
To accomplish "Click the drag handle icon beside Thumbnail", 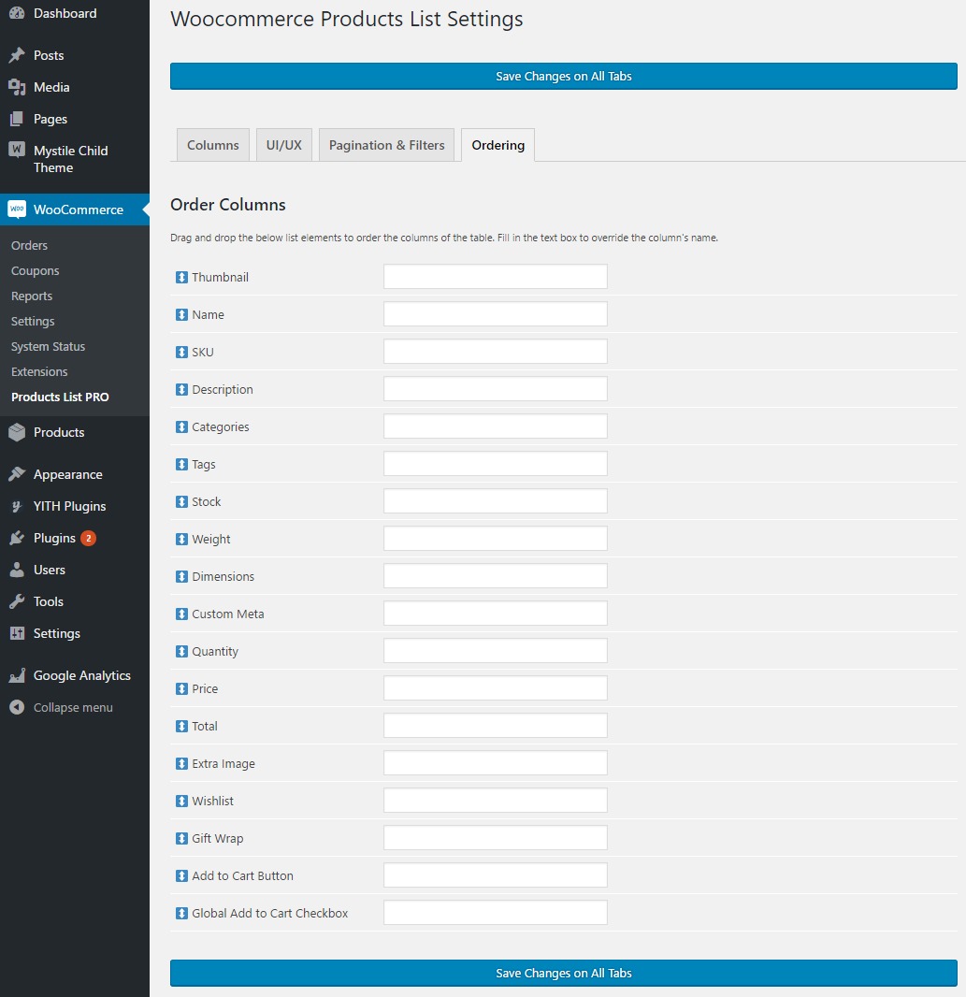I will click(x=181, y=278).
